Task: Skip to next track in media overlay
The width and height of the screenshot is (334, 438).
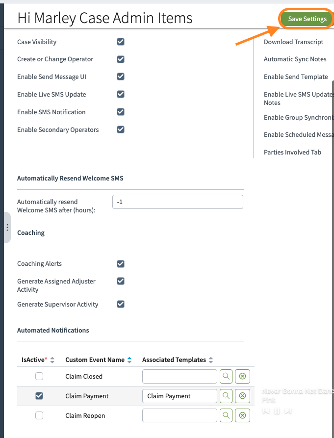Action: [x=288, y=411]
